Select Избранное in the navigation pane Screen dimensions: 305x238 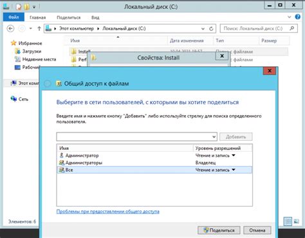coord(30,43)
